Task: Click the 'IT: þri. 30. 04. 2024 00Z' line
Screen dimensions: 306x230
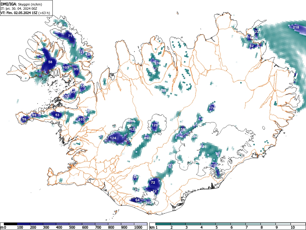Action: pos(19,9)
